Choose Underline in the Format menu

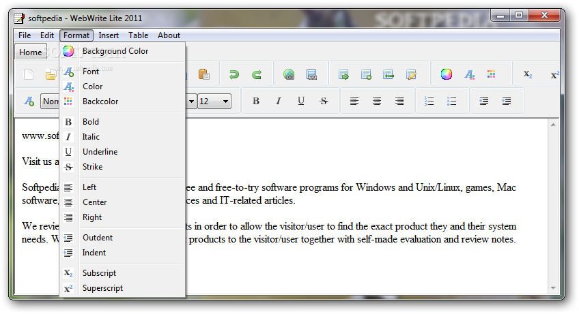pyautogui.click(x=122, y=152)
